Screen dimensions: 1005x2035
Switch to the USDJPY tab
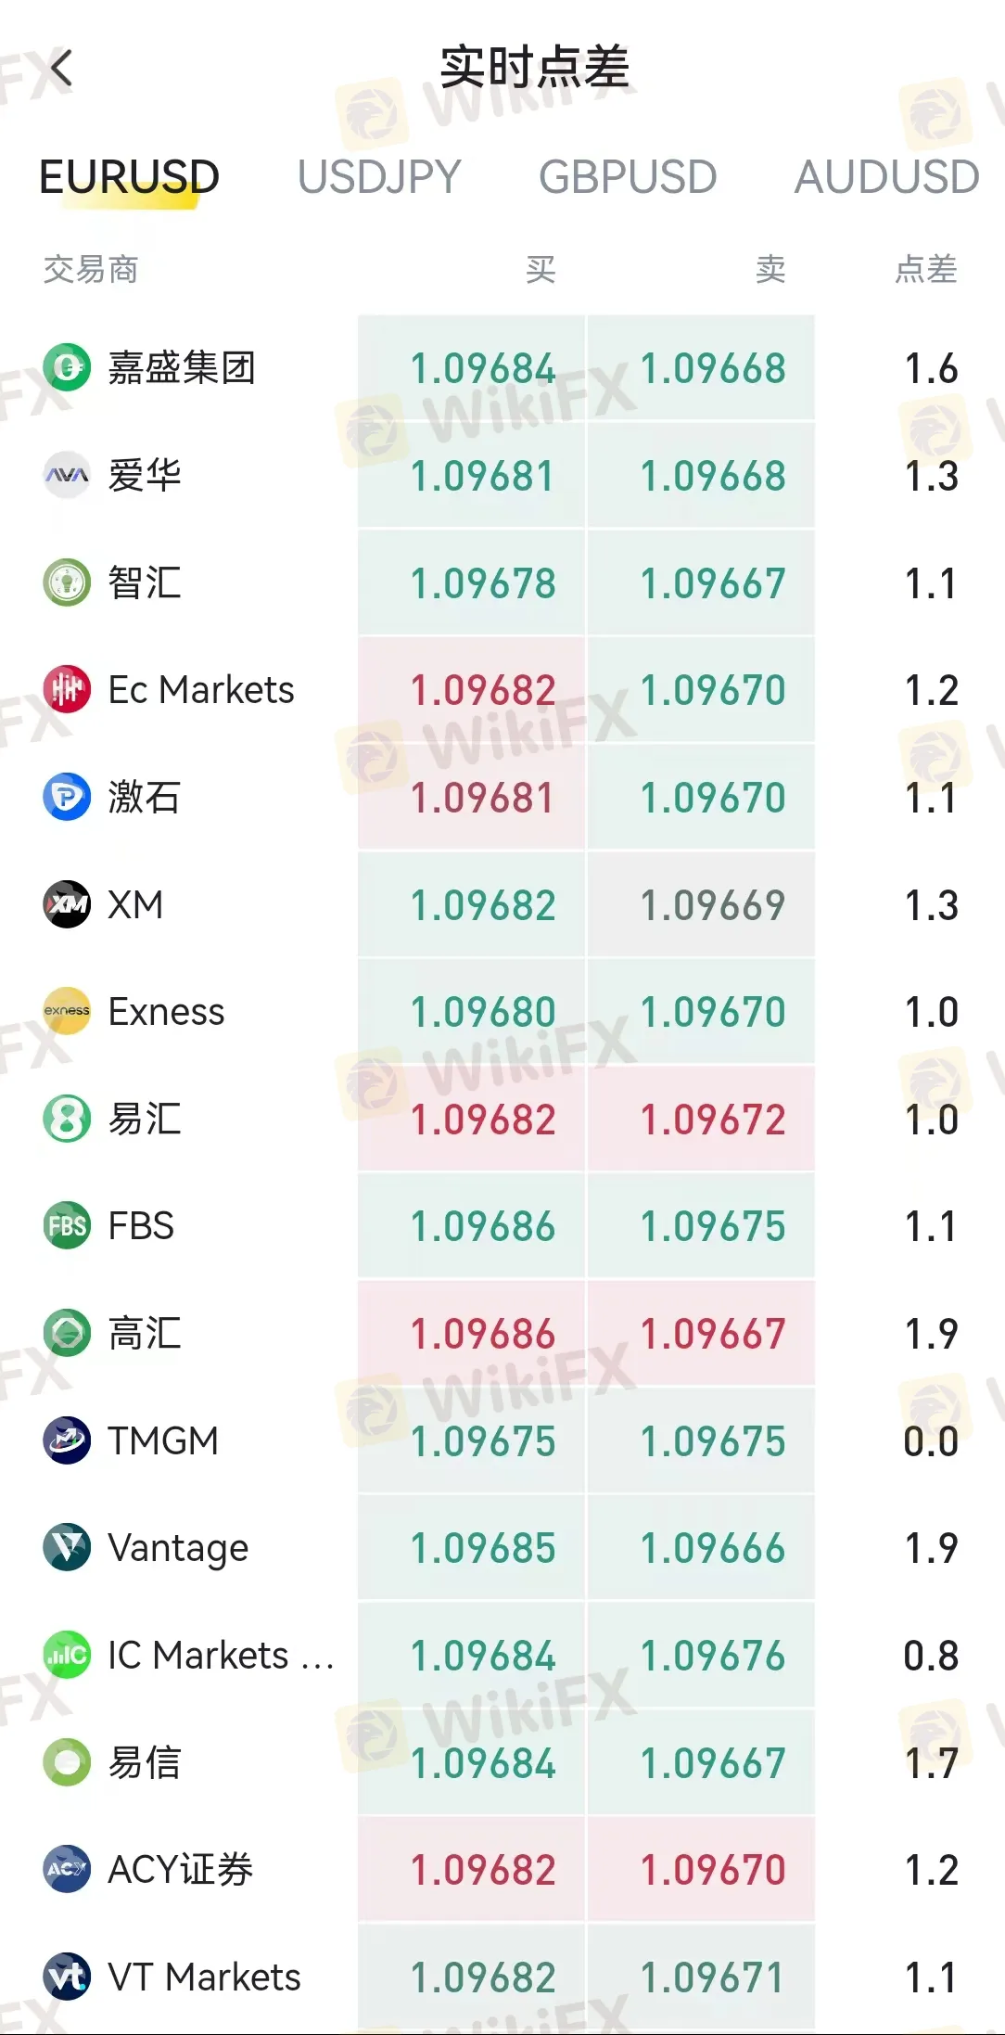pyautogui.click(x=379, y=176)
